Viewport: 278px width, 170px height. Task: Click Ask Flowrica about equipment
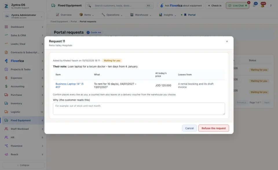coord(181,5)
